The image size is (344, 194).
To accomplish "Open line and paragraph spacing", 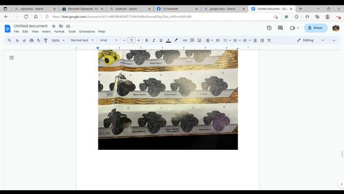I will (218, 40).
